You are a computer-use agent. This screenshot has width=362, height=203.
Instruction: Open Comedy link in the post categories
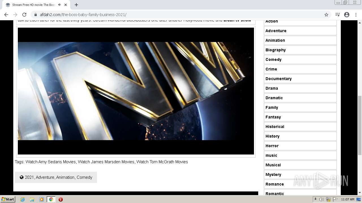point(85,177)
